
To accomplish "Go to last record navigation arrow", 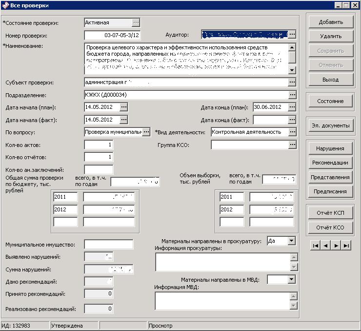I will [x=346, y=246].
